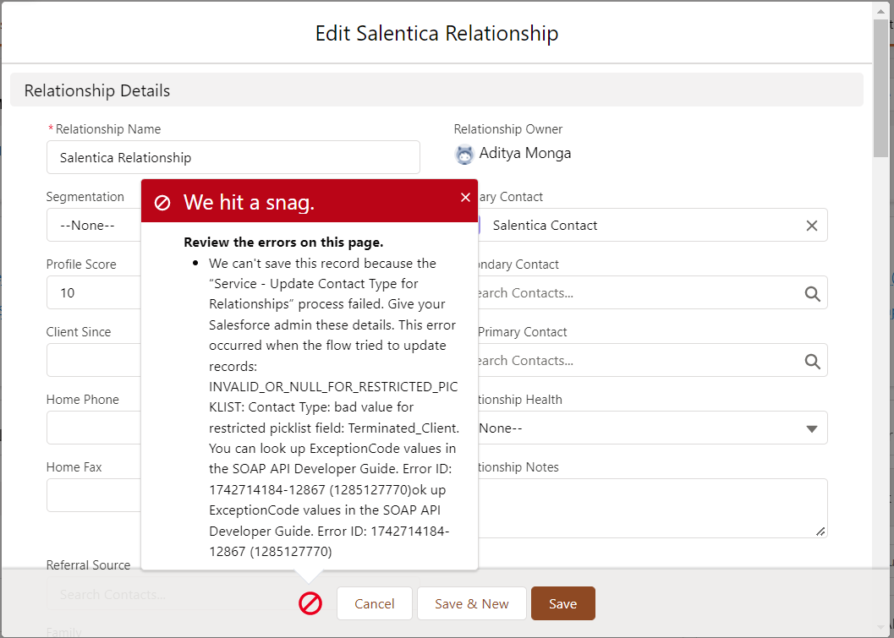Open the Relationship Health dropdown
Viewport: 894px width, 638px height.
click(x=652, y=428)
